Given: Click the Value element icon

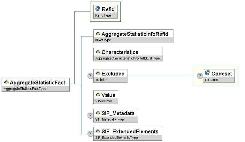Looking at the screenshot, I should point(98,95).
